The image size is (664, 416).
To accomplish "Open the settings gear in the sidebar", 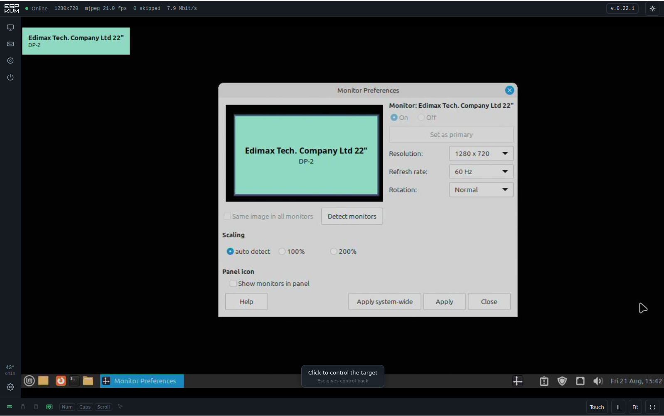I will [x=10, y=387].
